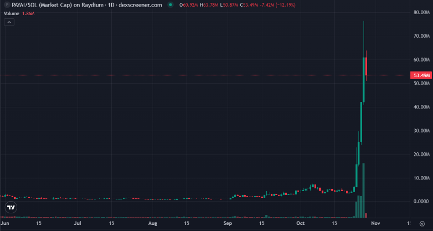Select the Jun label on time axis
Image resolution: width=433 pixels, height=231 pixels.
click(x=6, y=222)
